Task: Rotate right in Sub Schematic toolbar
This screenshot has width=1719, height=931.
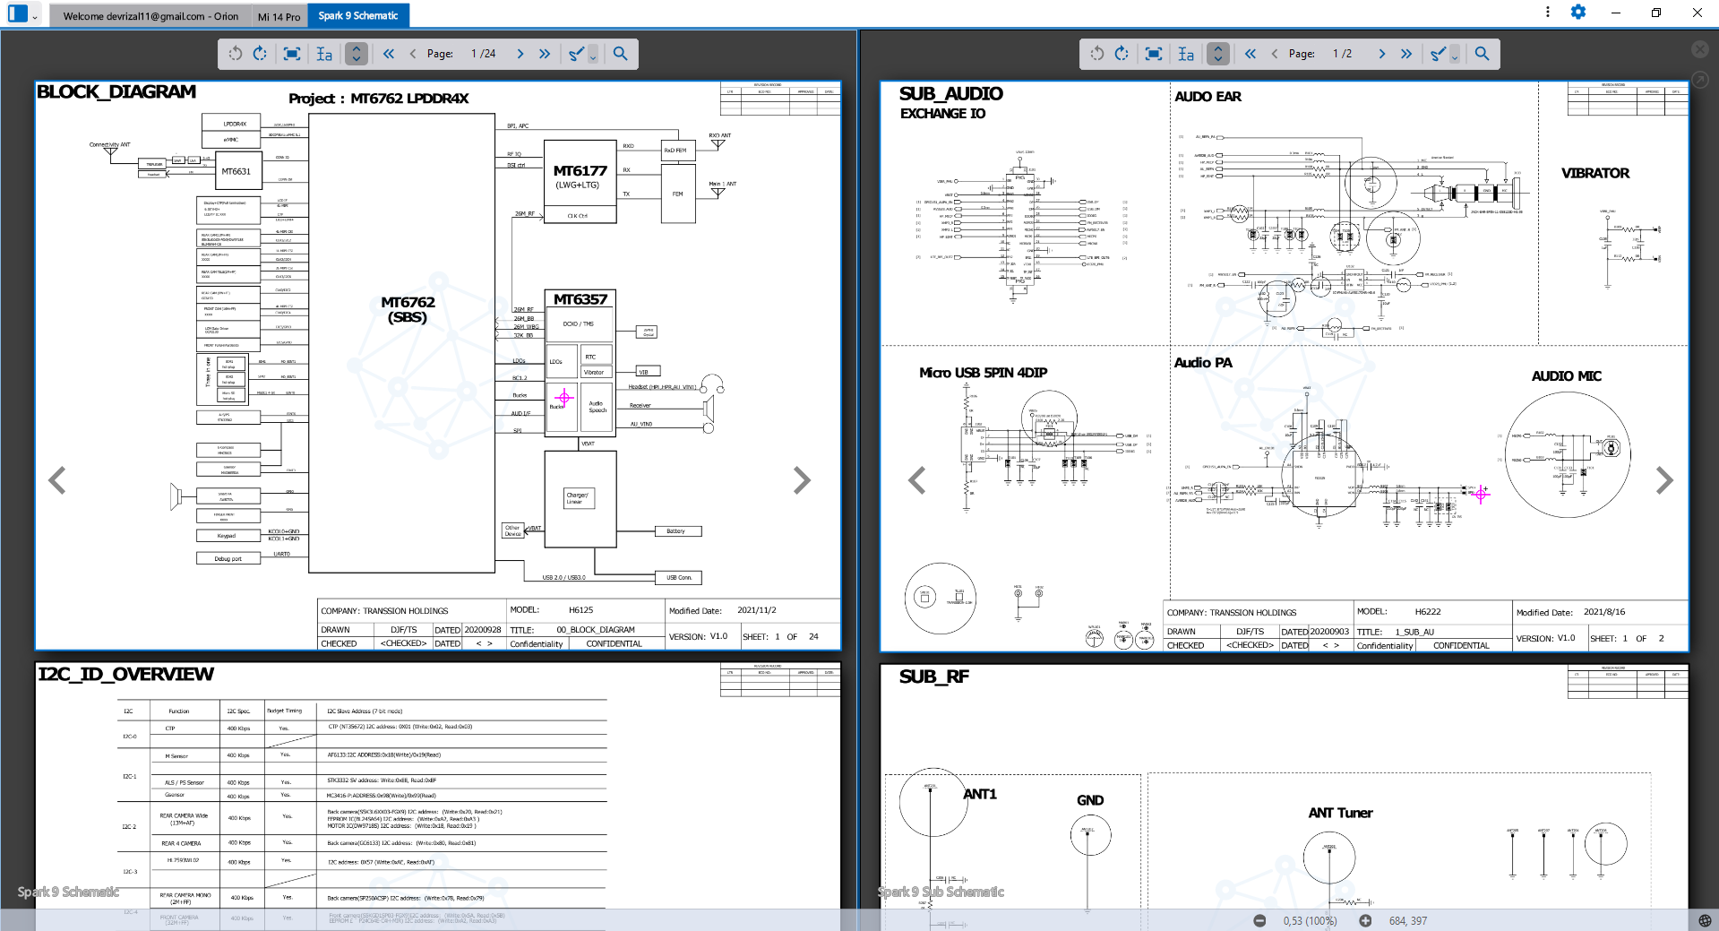Action: tap(1122, 54)
